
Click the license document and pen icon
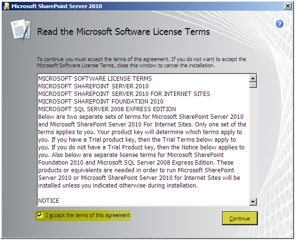[x=21, y=30]
